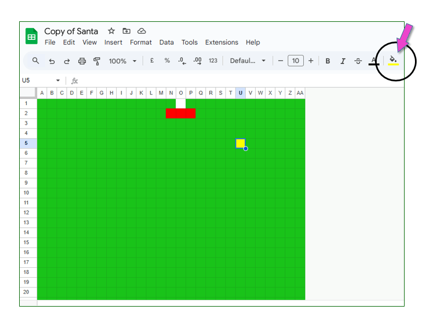This screenshot has width=421, height=317.
Task: Select the yellow filled cell U5
Action: 240,143
